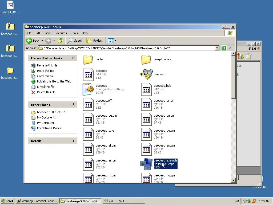Open the Edit menu
273x205 pixels.
pyautogui.click(x=38, y=33)
